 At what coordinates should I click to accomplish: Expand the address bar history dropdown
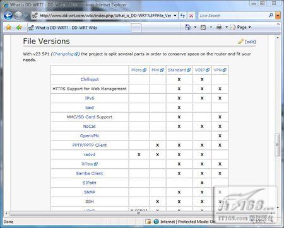[175, 16]
